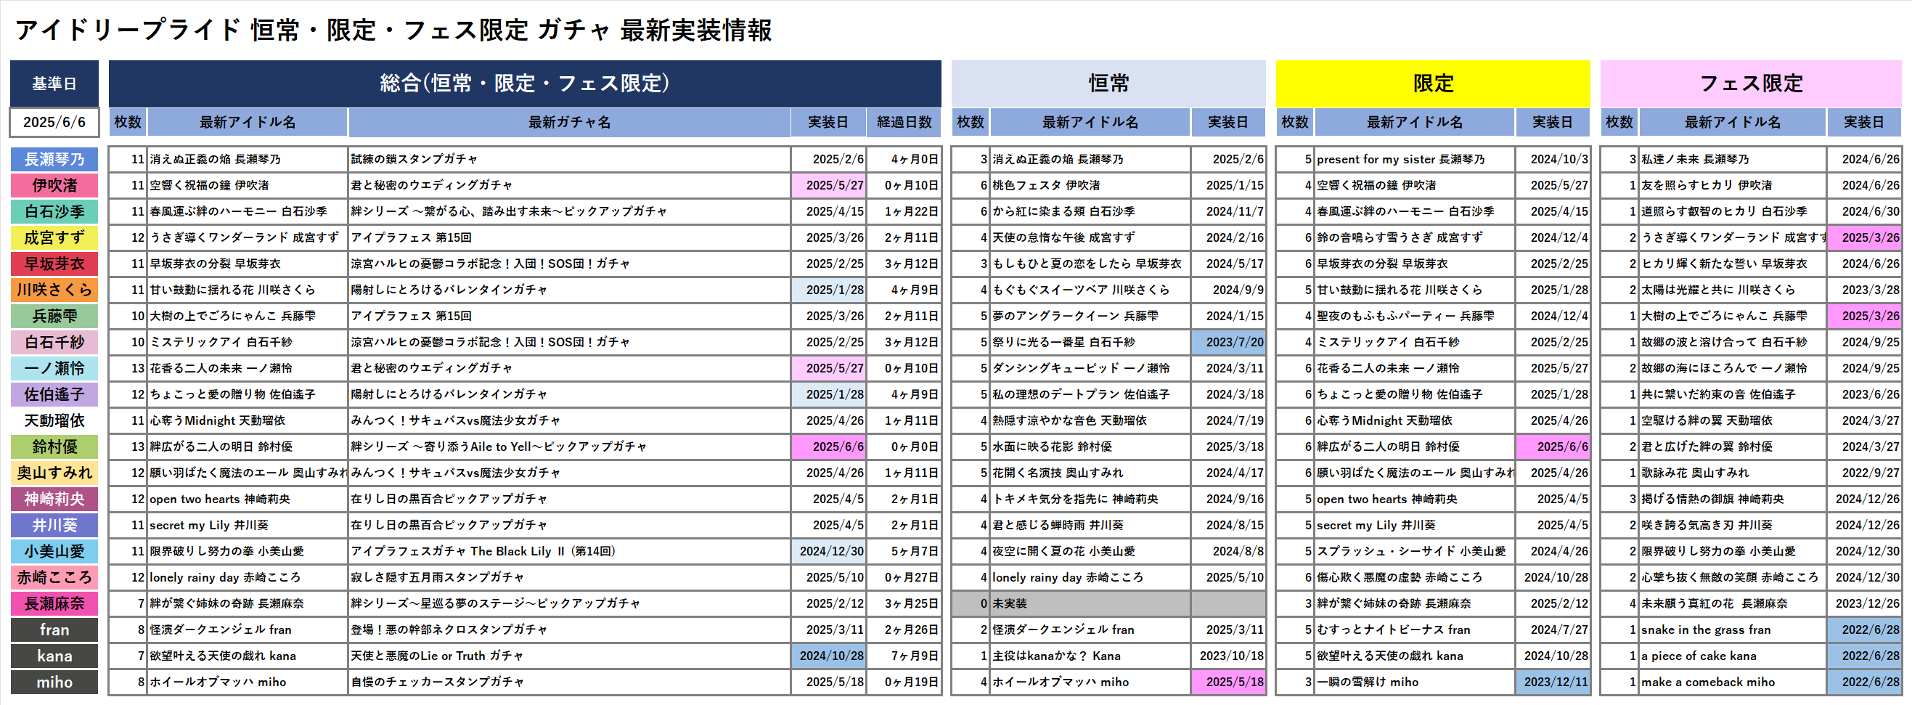The height and width of the screenshot is (705, 1912).
Task: Click the 歌詠み花 奥山すみれ cell
Action: pyautogui.click(x=1732, y=473)
